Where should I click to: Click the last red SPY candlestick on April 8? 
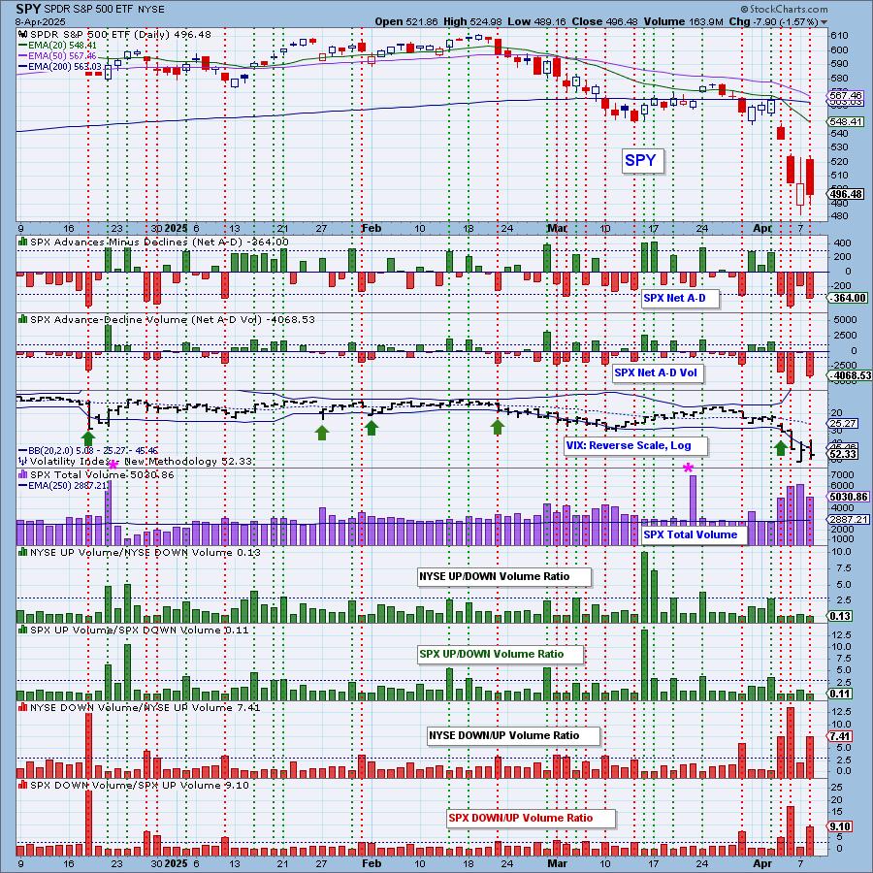click(810, 177)
